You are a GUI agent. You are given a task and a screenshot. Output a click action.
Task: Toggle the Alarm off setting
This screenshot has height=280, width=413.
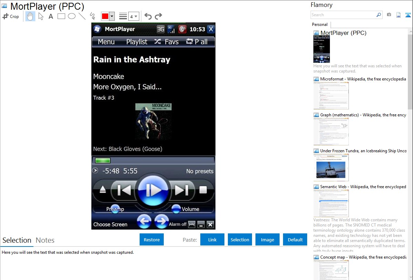[x=178, y=224]
